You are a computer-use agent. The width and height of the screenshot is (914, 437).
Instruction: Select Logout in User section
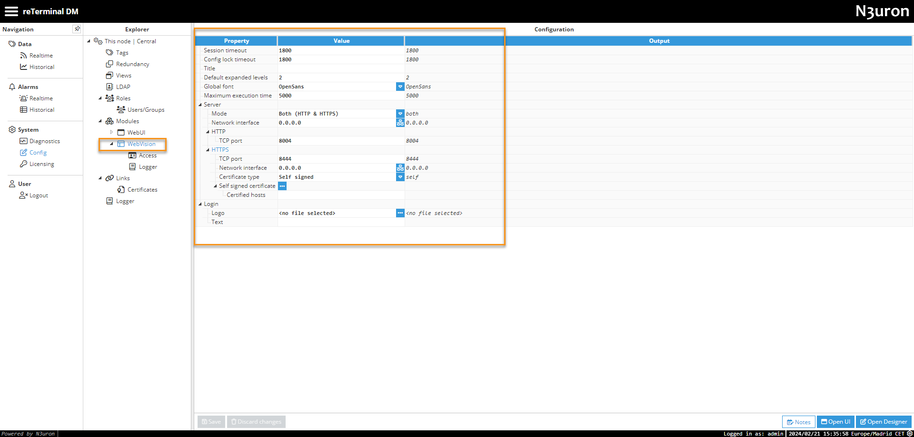(39, 195)
